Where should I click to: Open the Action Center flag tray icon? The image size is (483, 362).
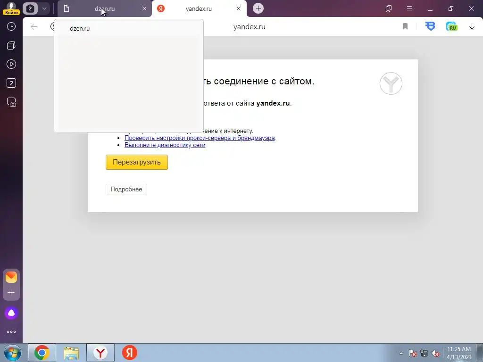tap(412, 353)
